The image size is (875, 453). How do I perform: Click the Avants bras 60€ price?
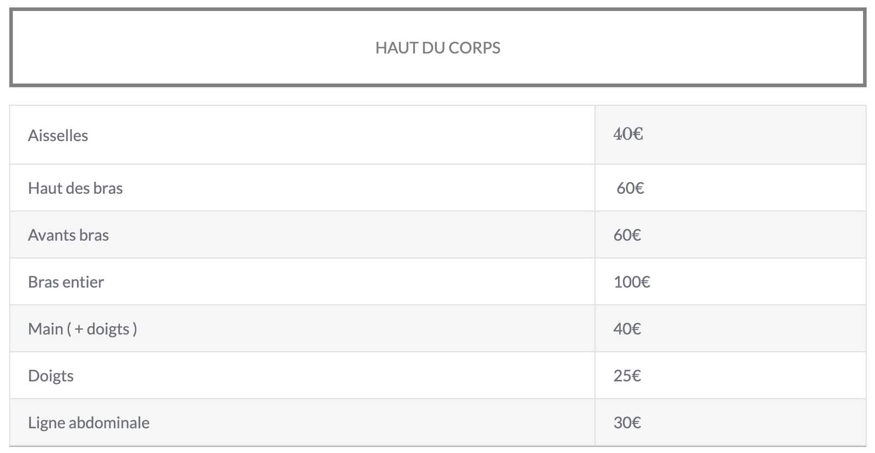point(627,235)
